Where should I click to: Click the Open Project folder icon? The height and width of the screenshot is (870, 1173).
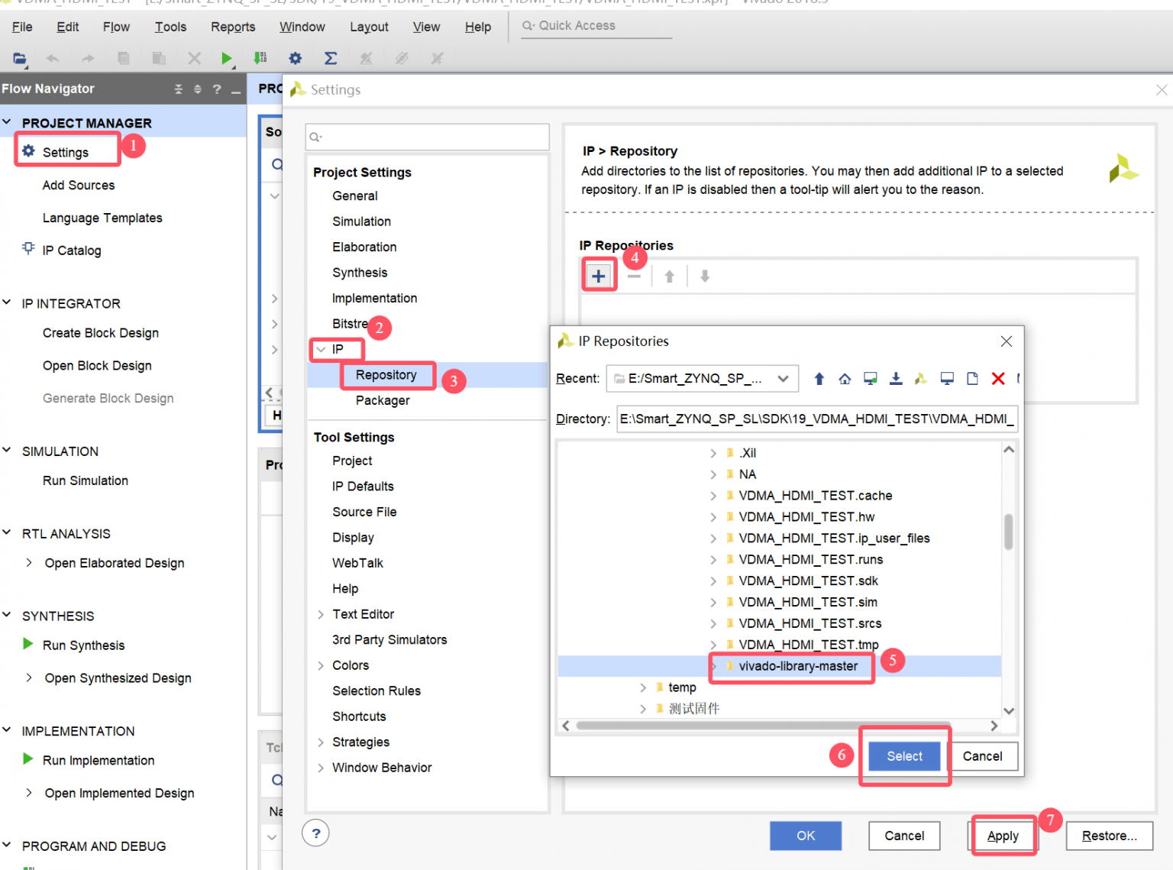[x=20, y=58]
